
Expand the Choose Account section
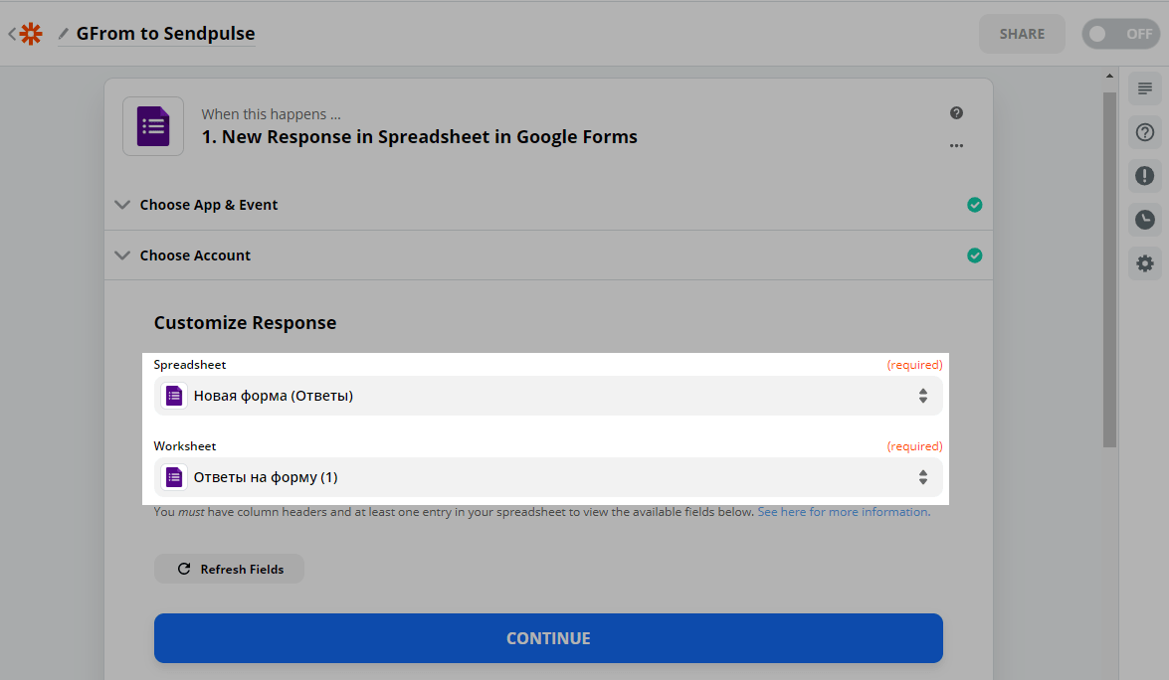coord(195,255)
